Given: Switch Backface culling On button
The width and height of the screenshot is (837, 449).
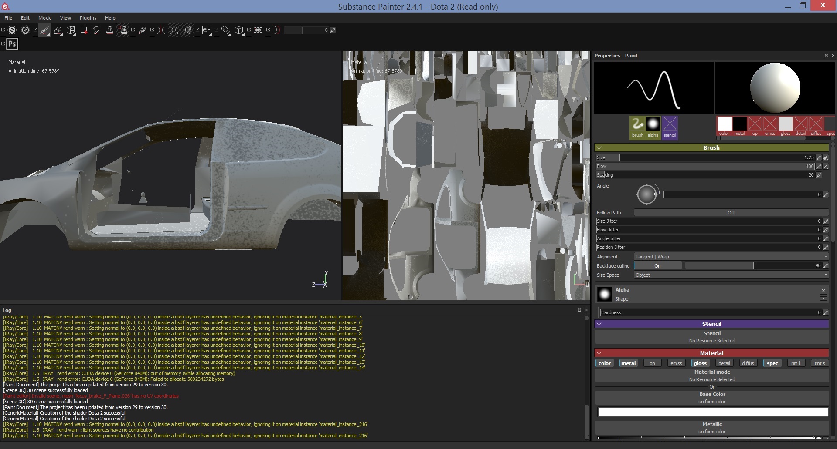Looking at the screenshot, I should tap(657, 266).
